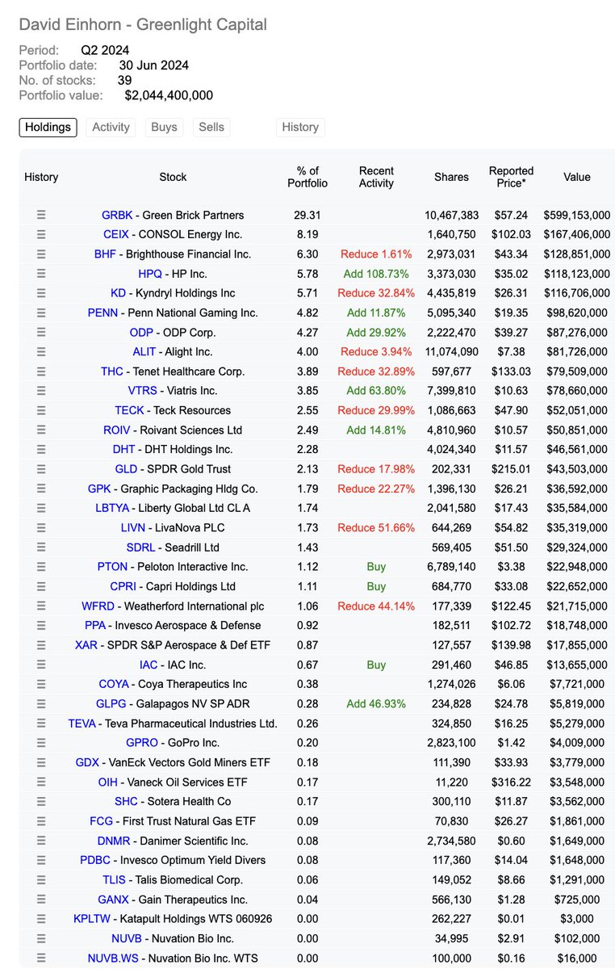Sort by Reported Price column header

click(511, 177)
